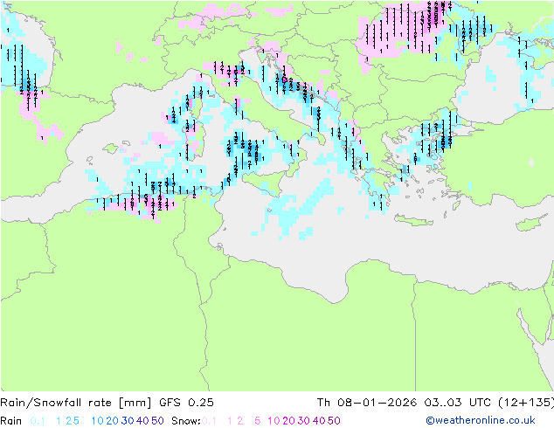Pick the snow legend 20 magenta value
This screenshot has height=428, width=554.
click(x=288, y=421)
